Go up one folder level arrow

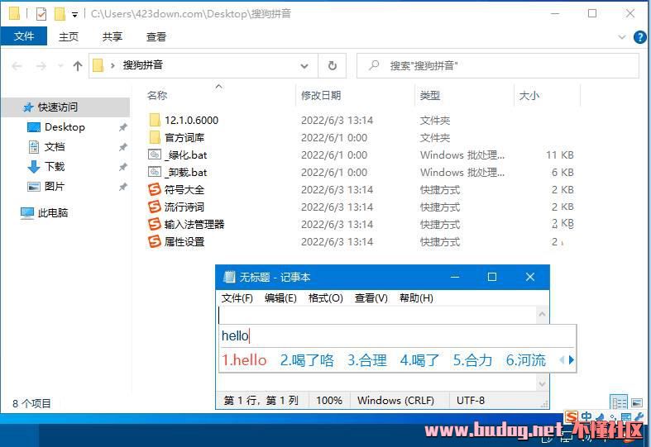[78, 66]
